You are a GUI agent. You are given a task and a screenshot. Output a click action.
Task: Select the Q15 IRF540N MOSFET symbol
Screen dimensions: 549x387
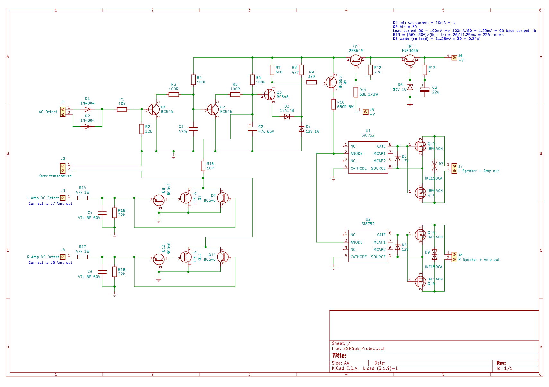420,235
